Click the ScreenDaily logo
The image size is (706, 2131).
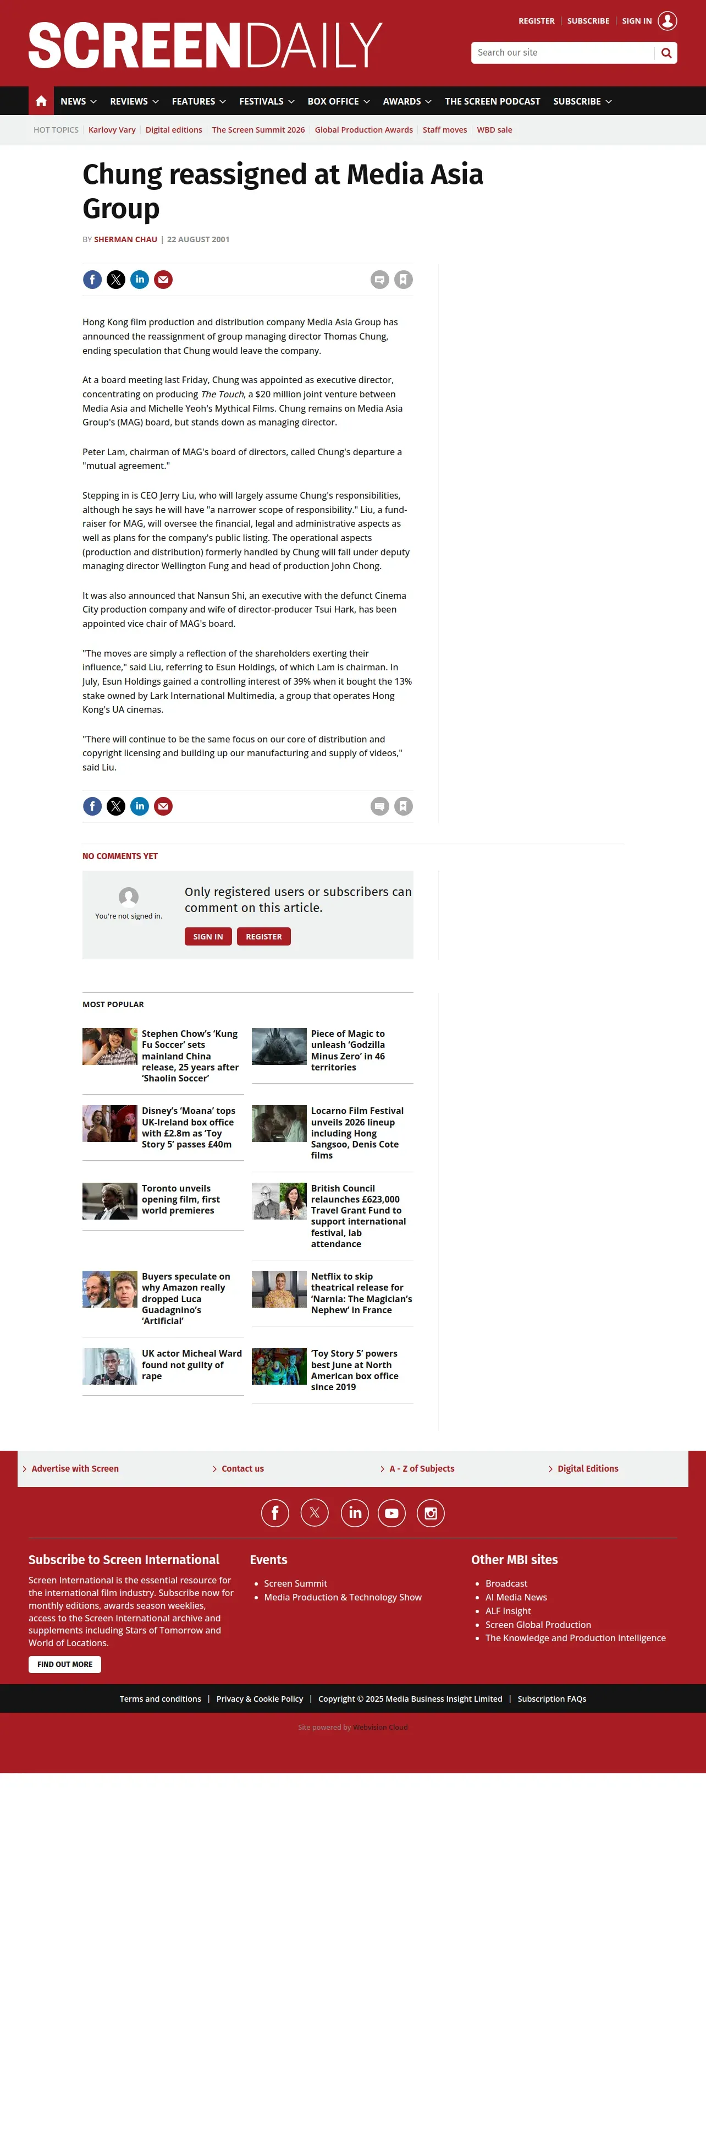[205, 45]
